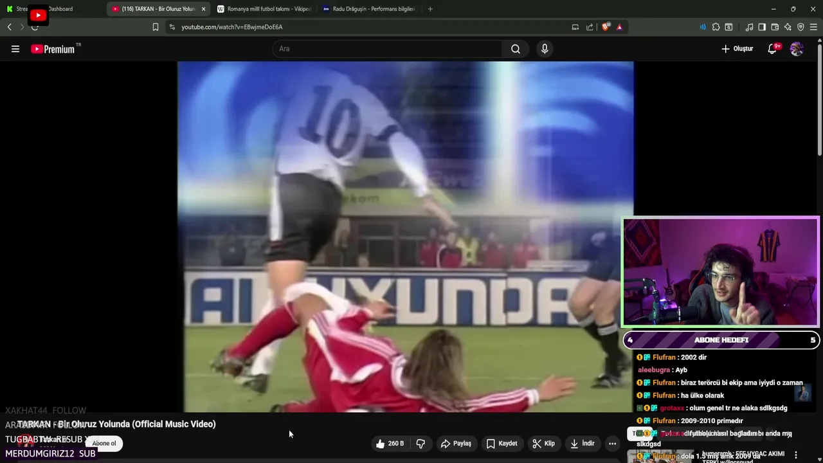Click the browser address bar URL
823x463 pixels.
pos(232,27)
